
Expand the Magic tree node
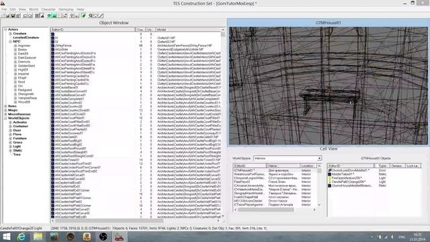tap(5, 110)
